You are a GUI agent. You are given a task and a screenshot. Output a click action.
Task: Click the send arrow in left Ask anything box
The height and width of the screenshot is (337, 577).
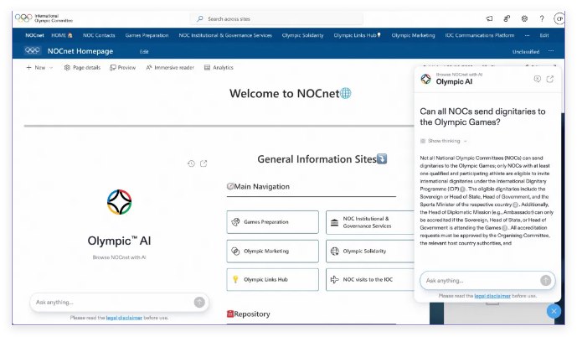point(198,302)
